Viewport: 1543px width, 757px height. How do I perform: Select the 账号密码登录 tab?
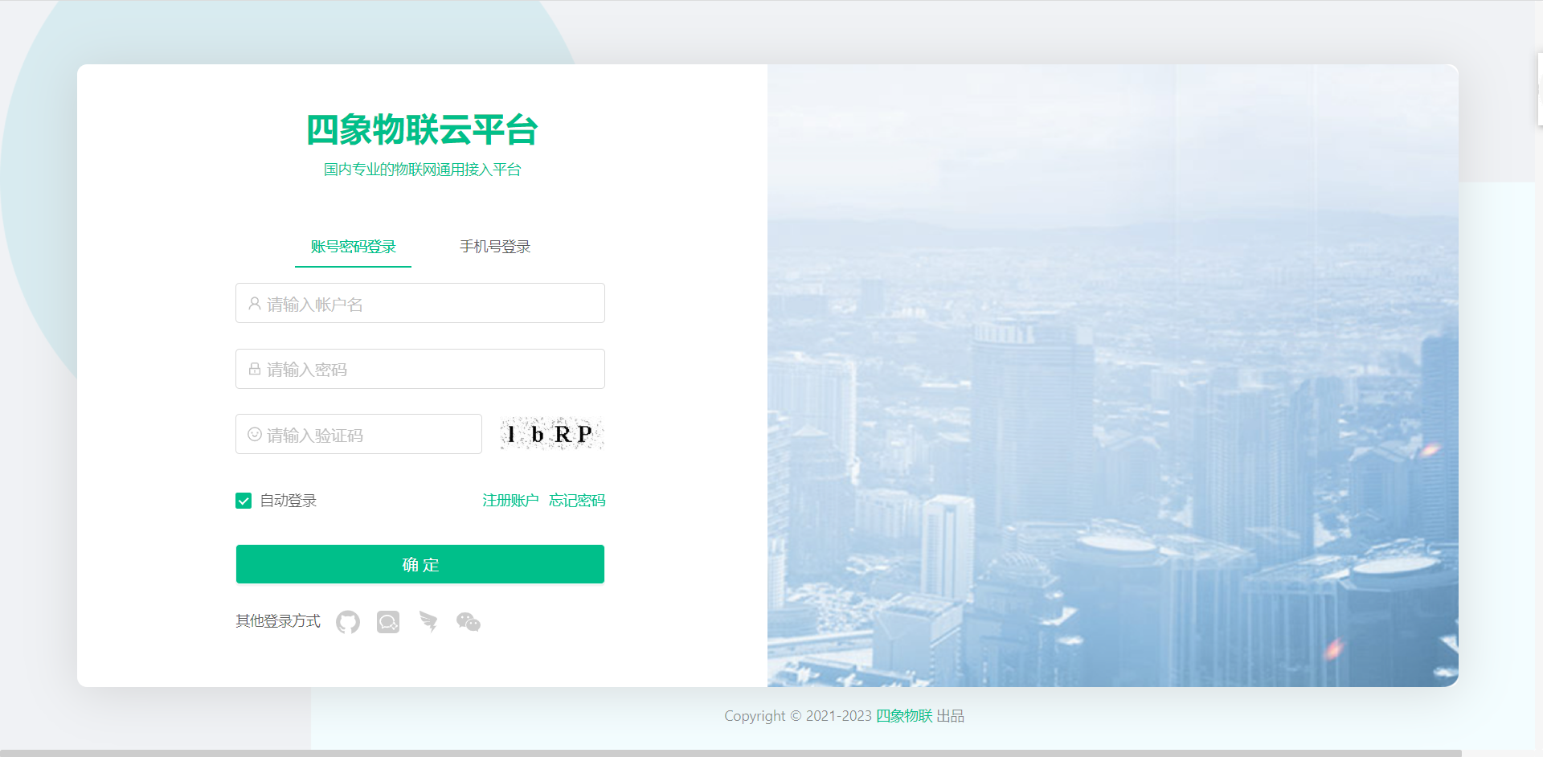tap(353, 247)
